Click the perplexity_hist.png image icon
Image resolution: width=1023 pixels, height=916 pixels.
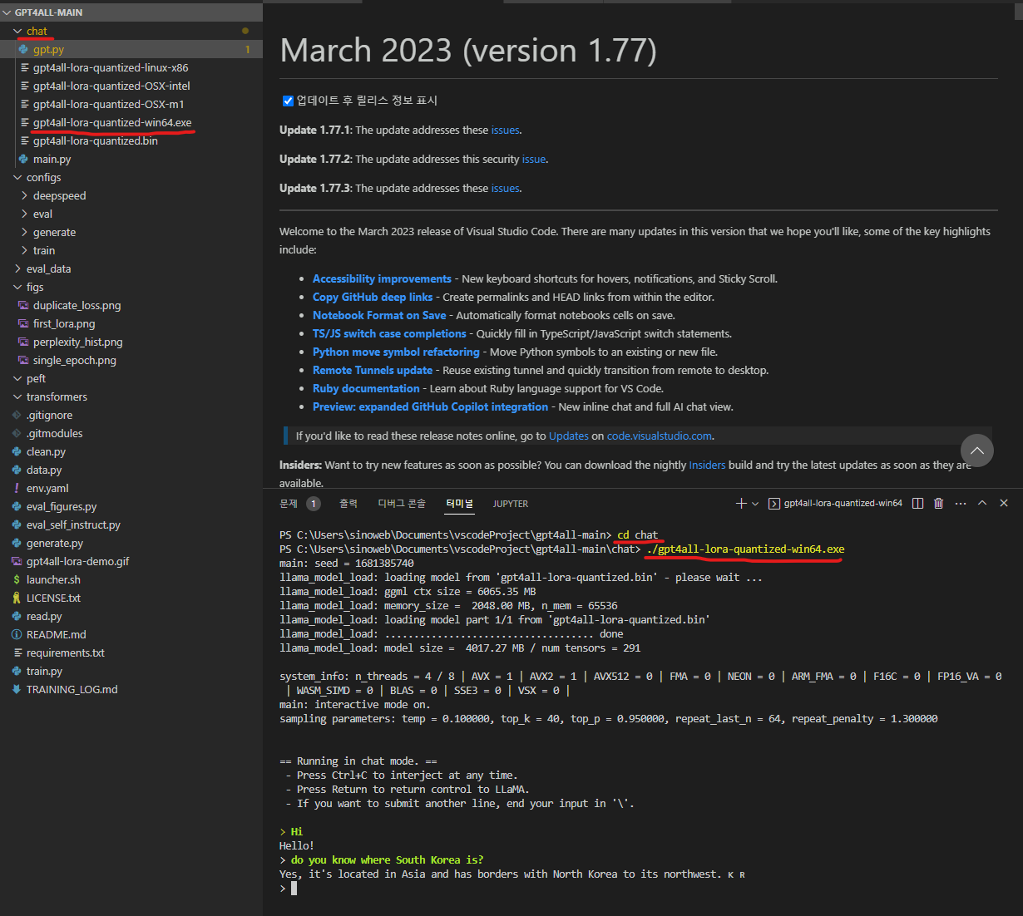point(23,342)
